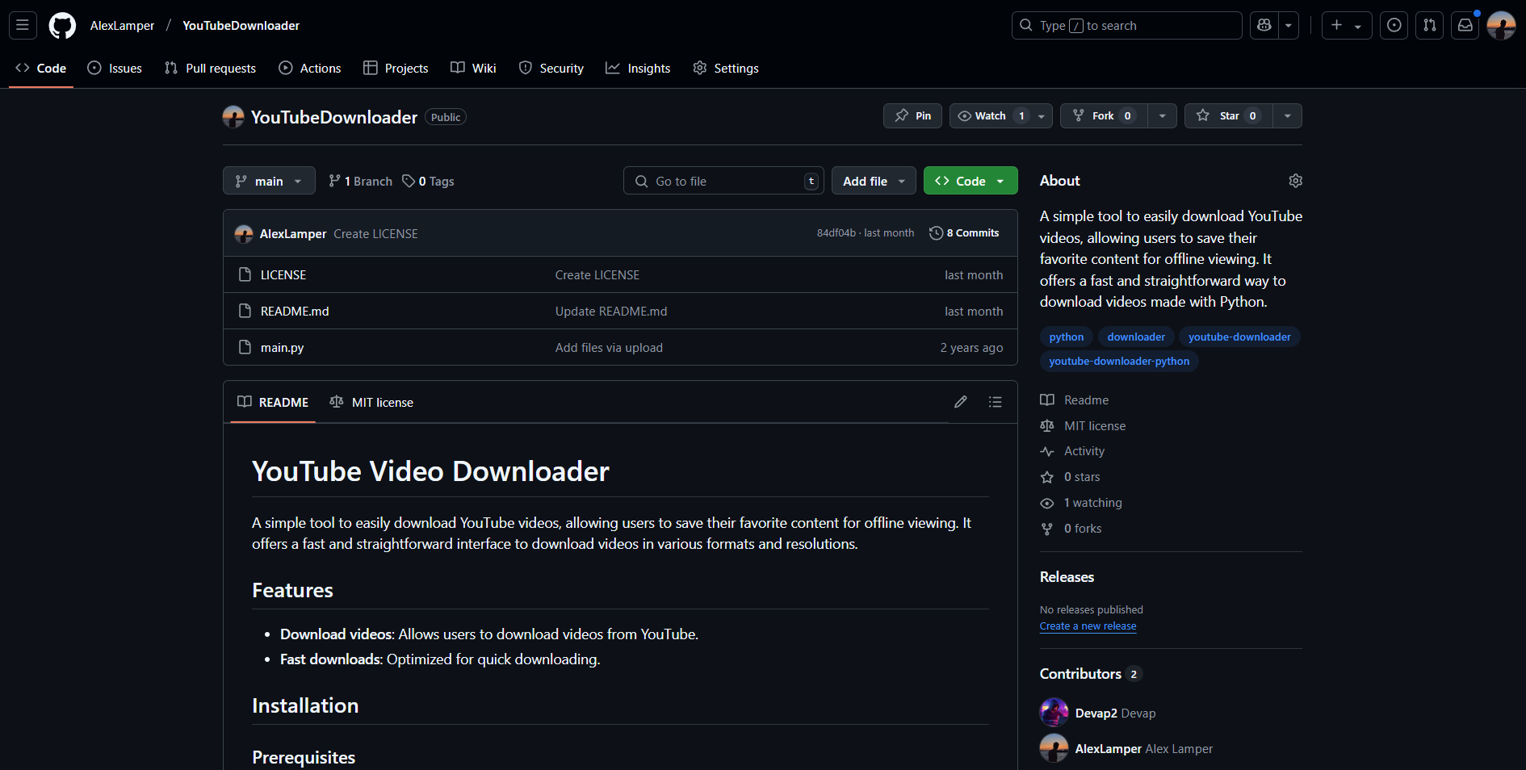View 1 watching link
Screen dimensions: 1526x770
click(x=1081, y=503)
